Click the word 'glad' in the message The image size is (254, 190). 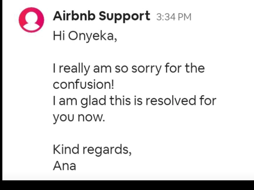(x=93, y=101)
